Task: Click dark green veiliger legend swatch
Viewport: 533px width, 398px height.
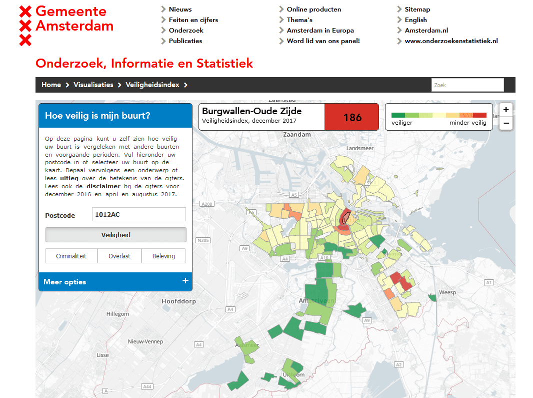Action: [x=398, y=115]
